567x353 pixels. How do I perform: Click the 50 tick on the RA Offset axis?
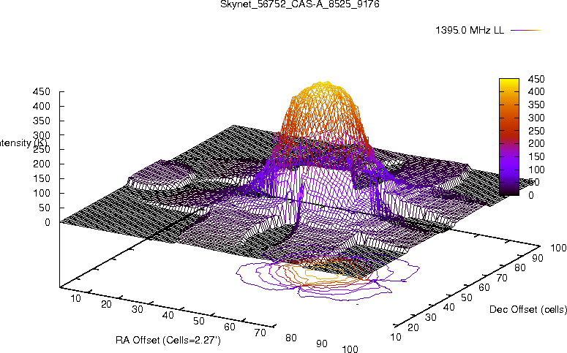pos(199,321)
